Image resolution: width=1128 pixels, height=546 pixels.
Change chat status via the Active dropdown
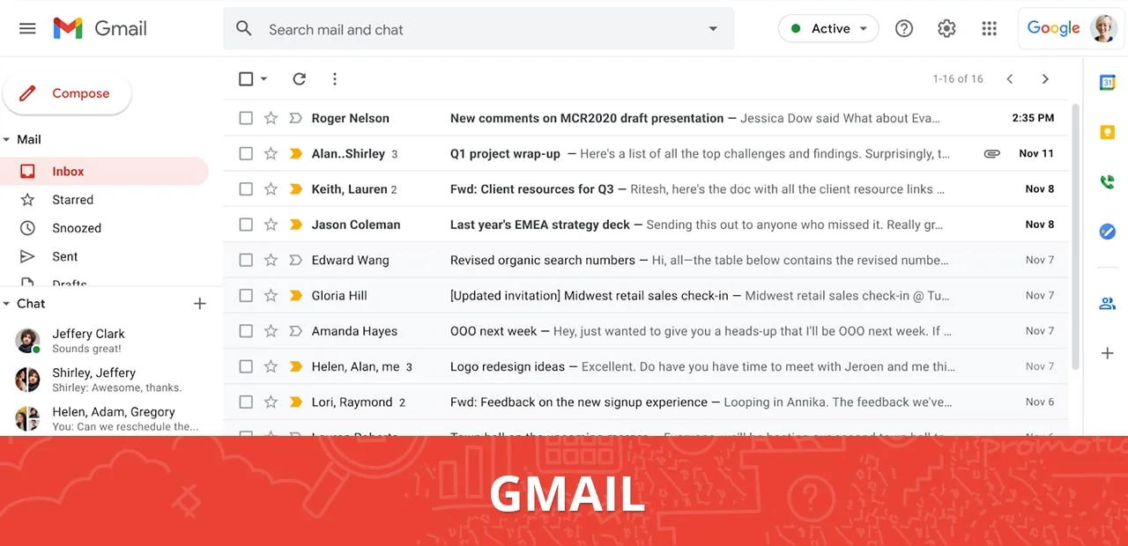pyautogui.click(x=827, y=28)
